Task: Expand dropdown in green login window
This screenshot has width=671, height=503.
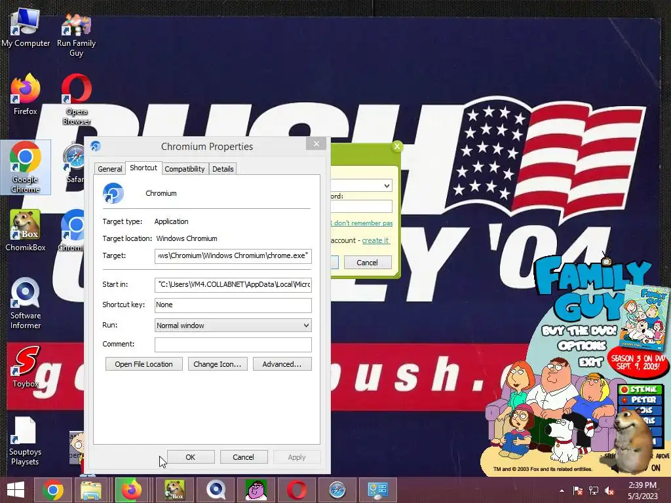Action: (387, 185)
